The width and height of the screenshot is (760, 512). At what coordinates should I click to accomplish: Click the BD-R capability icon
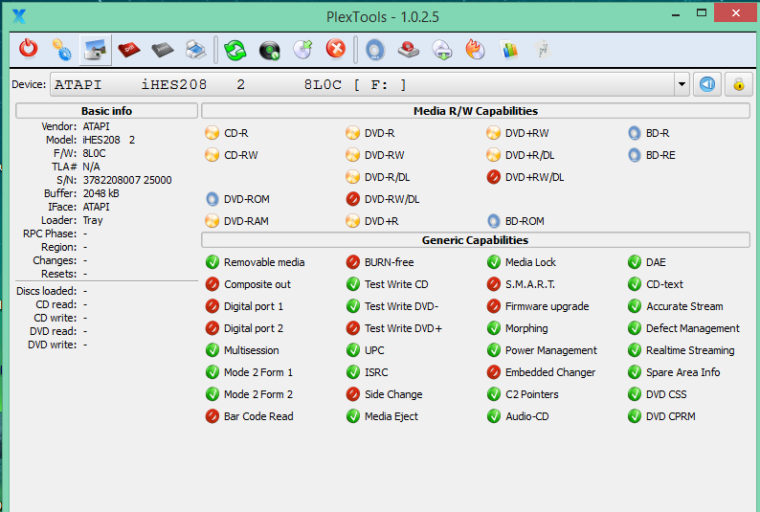tap(635, 133)
